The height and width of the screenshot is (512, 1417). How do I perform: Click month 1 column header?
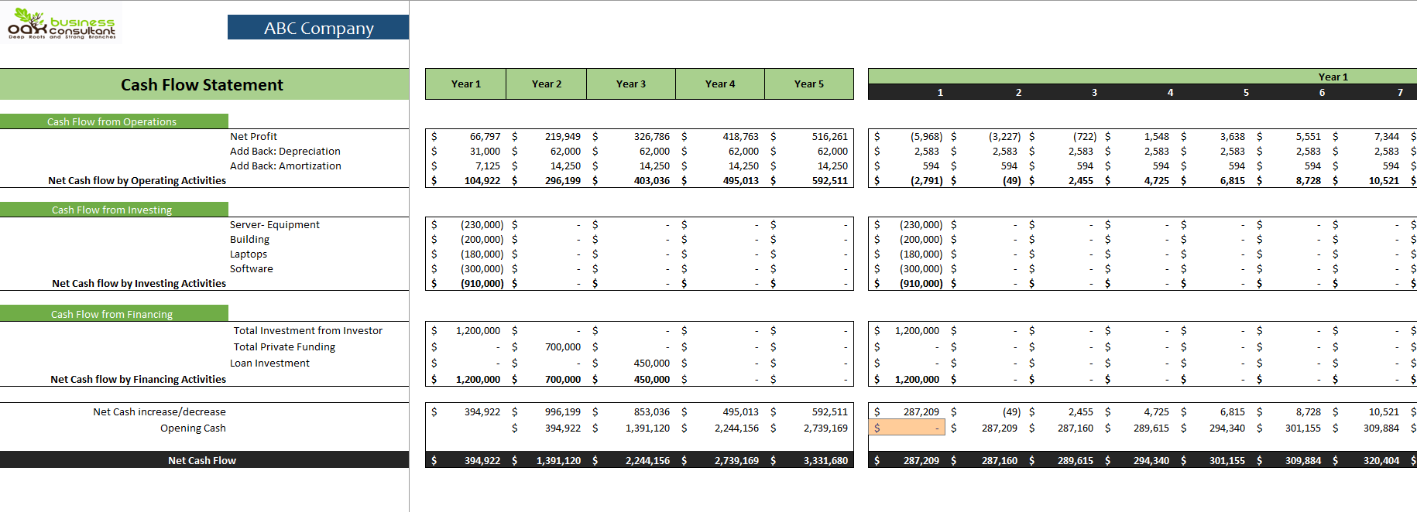(x=940, y=92)
